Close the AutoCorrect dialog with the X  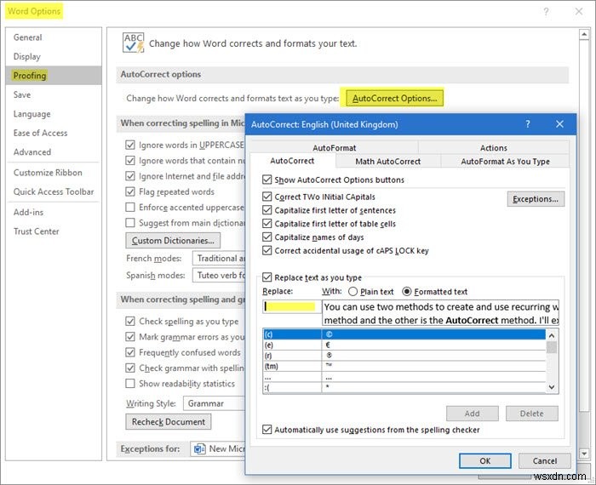pos(559,124)
